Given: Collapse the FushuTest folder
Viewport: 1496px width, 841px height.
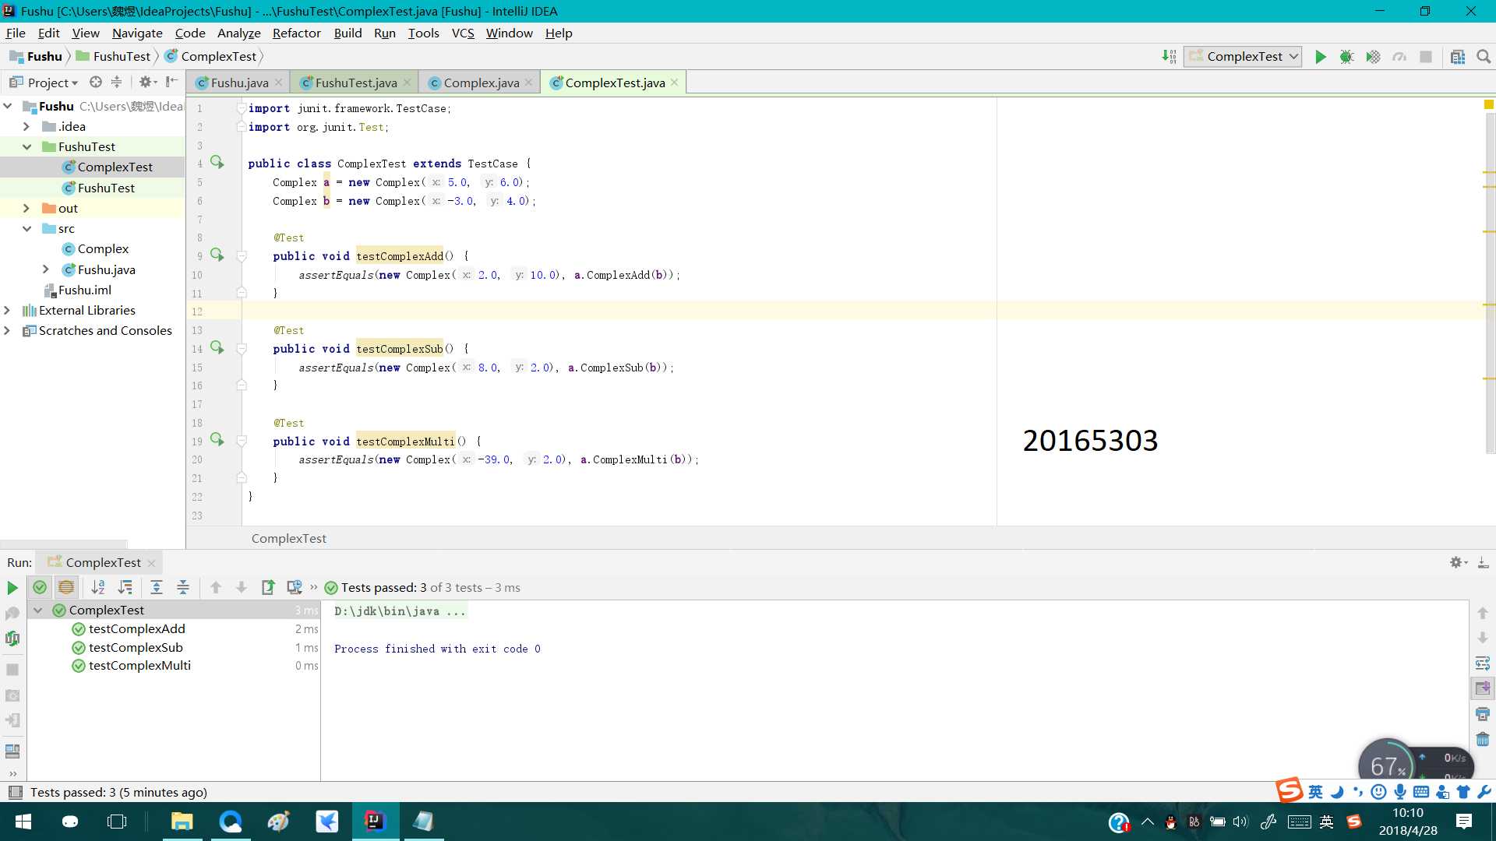Looking at the screenshot, I should 26,146.
